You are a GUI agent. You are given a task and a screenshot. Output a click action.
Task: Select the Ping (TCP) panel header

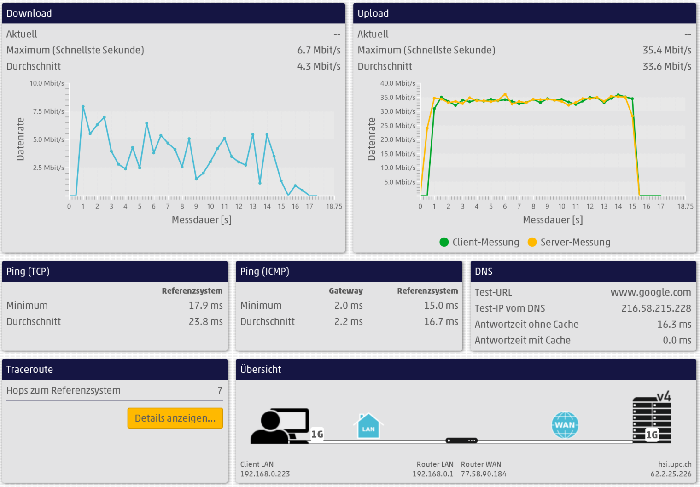(115, 272)
